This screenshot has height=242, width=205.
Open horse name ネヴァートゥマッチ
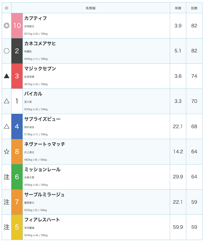point(45,144)
